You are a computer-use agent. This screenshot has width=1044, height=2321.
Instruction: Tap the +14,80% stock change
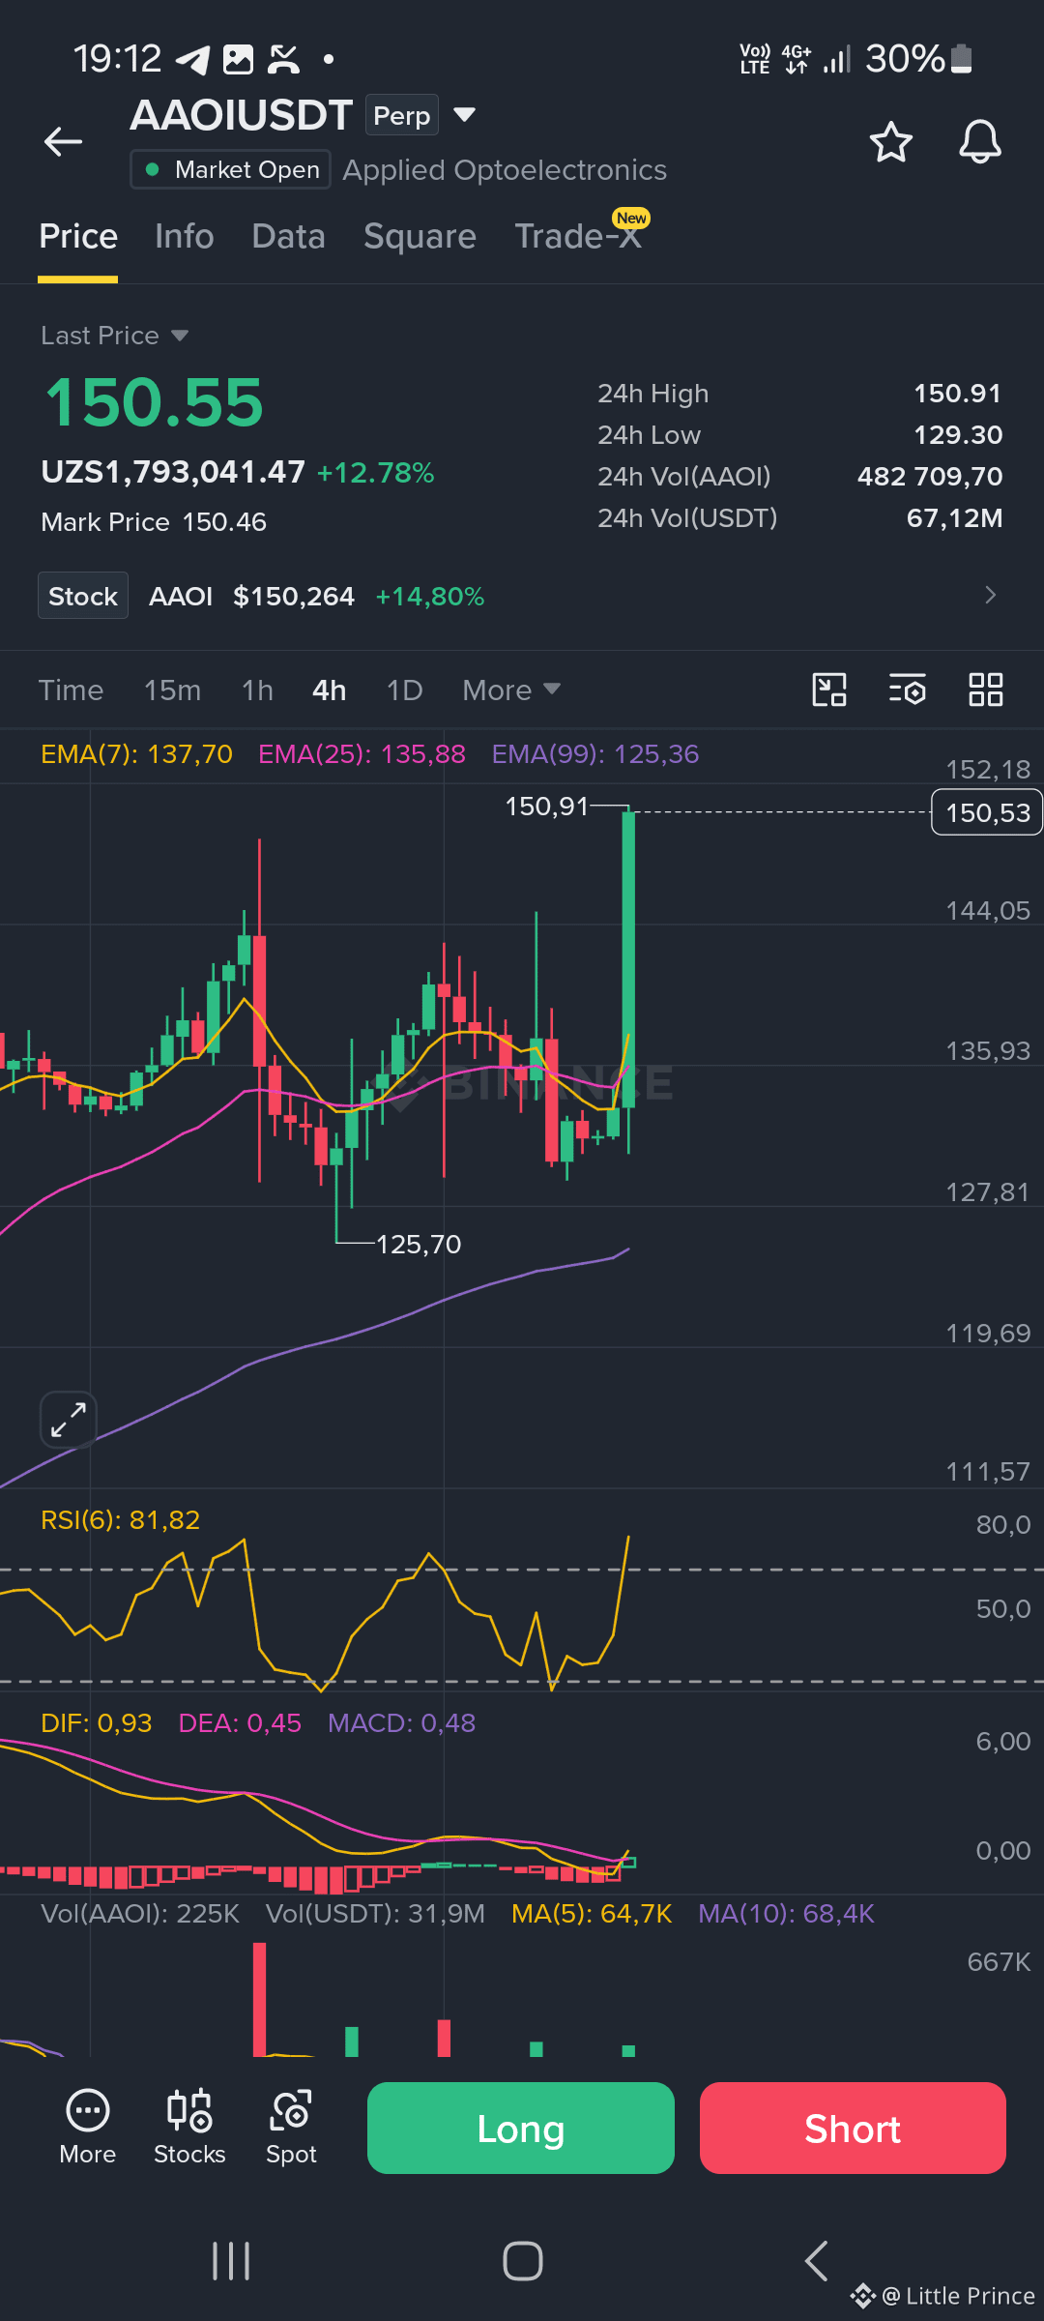pos(430,596)
